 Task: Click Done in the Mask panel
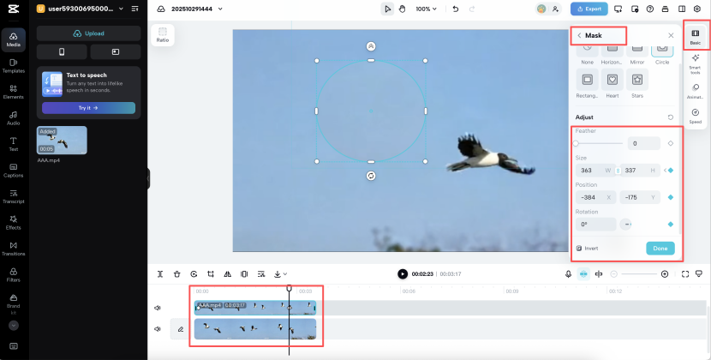tap(660, 249)
